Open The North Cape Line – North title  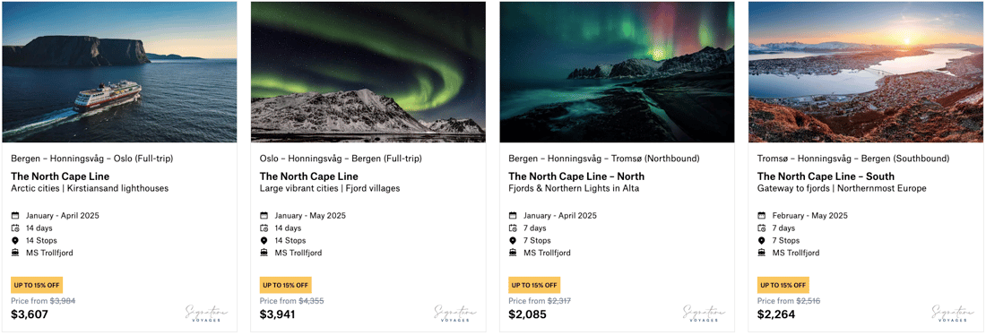click(576, 176)
